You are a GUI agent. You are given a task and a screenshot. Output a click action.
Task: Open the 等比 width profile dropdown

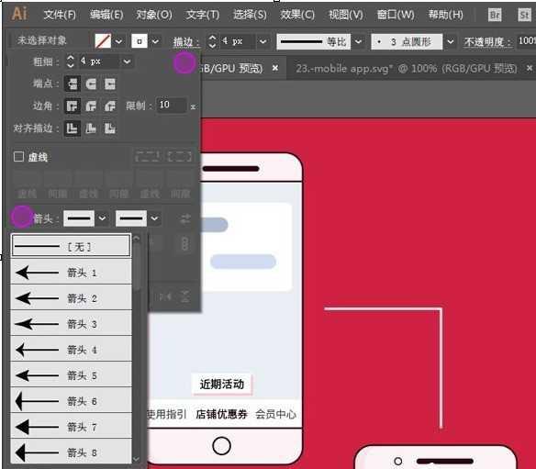[x=358, y=41]
